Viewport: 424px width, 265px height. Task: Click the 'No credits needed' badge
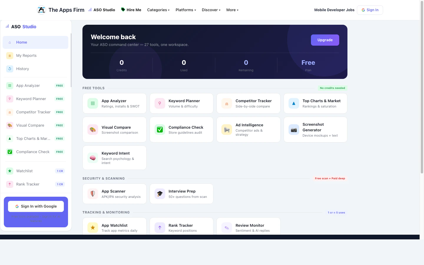point(332,88)
